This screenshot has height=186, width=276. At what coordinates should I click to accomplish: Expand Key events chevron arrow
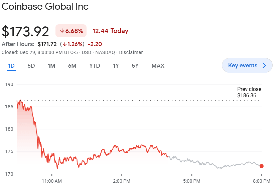[264, 65]
